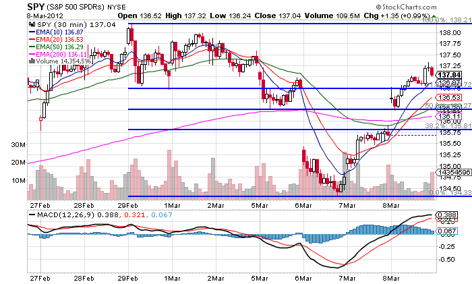Click the volume bars icon in the legend

pyautogui.click(x=32, y=61)
